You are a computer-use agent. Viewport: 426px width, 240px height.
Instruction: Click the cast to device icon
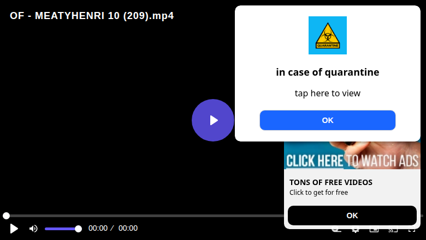pyautogui.click(x=393, y=231)
